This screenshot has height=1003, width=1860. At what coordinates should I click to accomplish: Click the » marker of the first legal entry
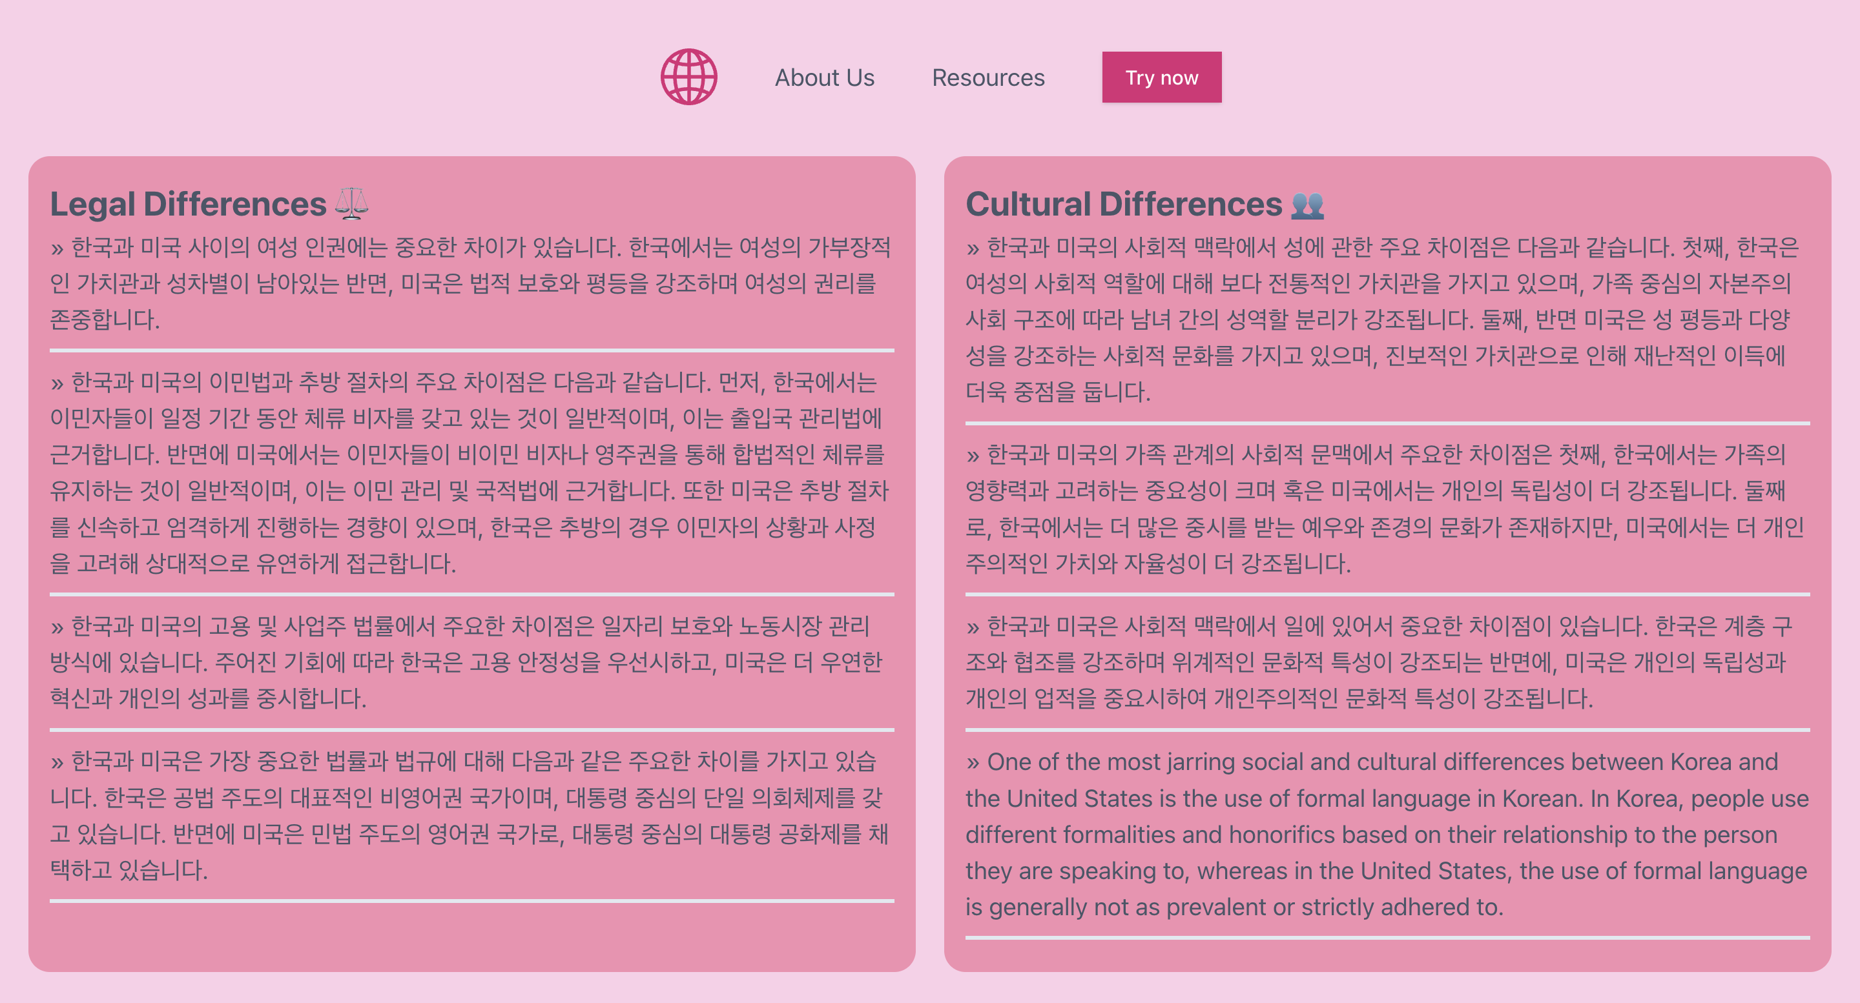click(x=57, y=249)
